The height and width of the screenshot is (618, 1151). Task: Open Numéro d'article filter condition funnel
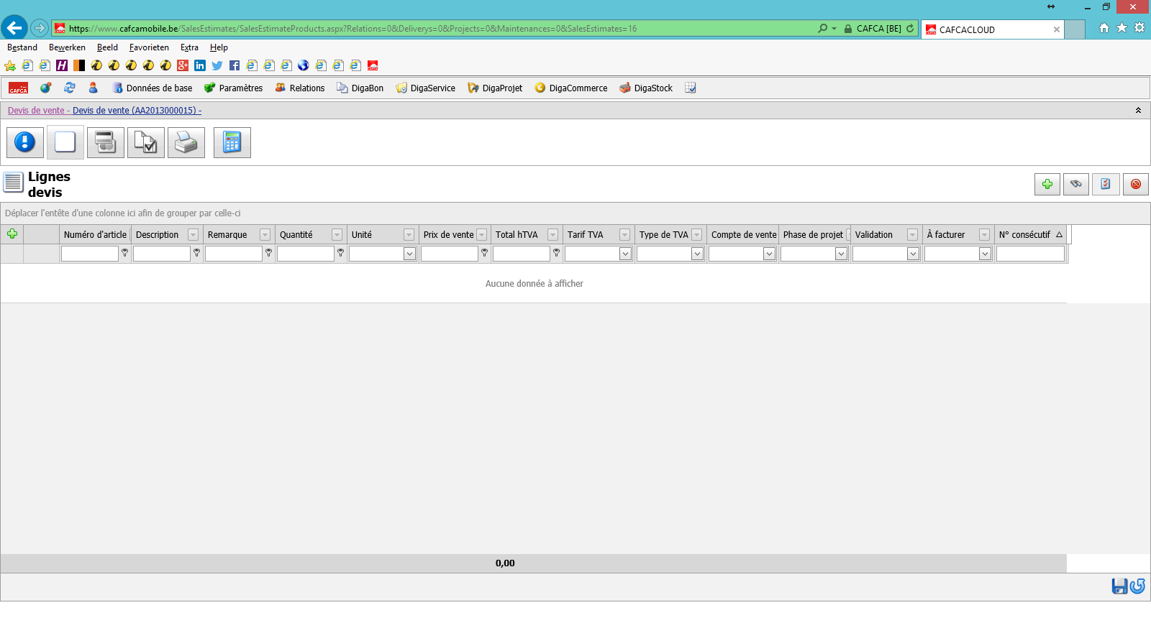coord(124,253)
